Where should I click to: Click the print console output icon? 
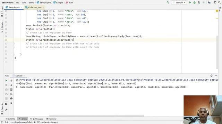(11, 99)
